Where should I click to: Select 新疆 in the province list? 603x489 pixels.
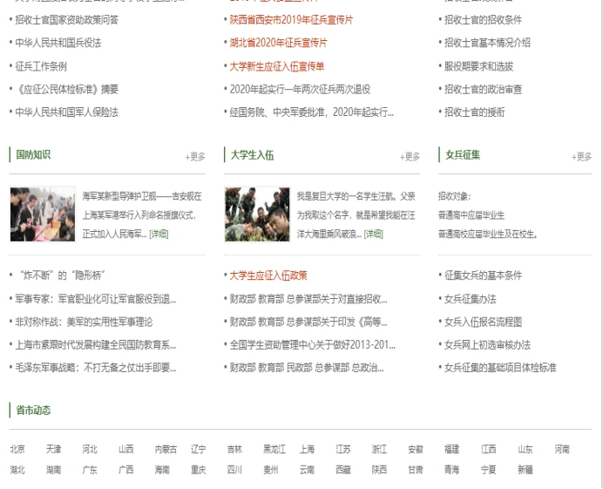[525, 470]
